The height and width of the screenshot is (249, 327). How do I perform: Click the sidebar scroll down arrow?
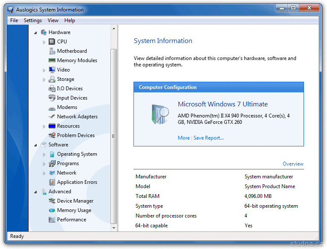pyautogui.click(x=114, y=228)
